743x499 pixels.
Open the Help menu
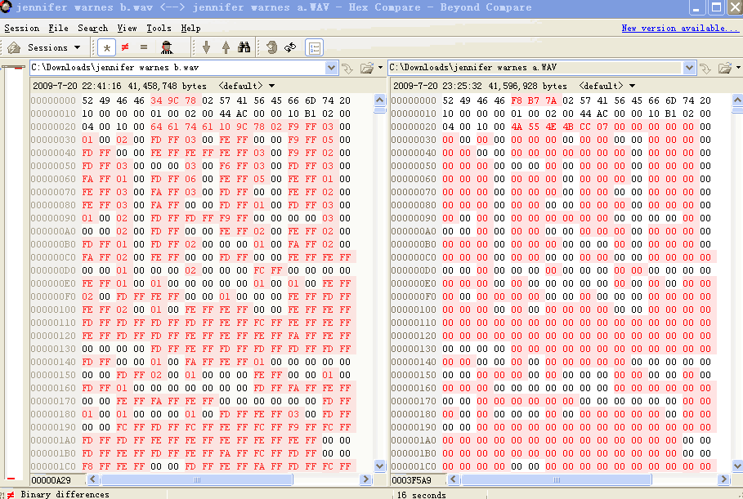190,29
